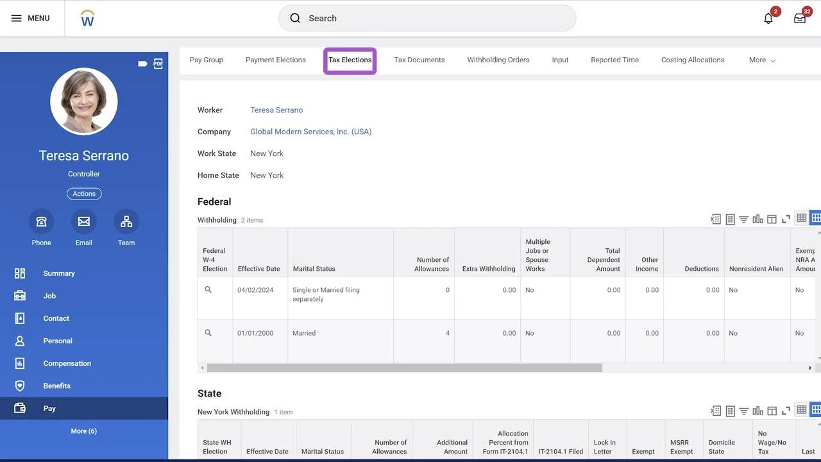Open Global Modern Services, Inc. (USA) link
The height and width of the screenshot is (462, 821).
(x=311, y=132)
